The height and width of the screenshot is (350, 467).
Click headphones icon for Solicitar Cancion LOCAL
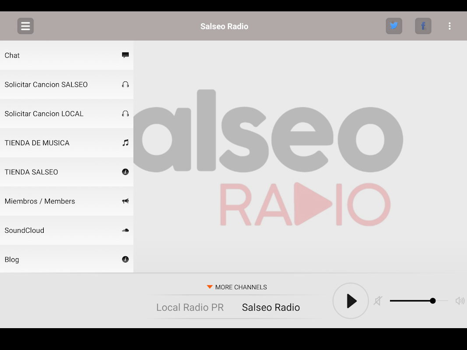pos(125,114)
